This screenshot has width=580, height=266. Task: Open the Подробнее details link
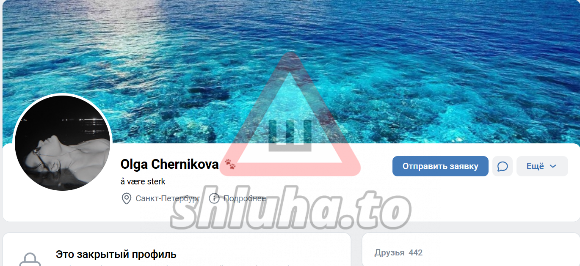[x=245, y=198]
